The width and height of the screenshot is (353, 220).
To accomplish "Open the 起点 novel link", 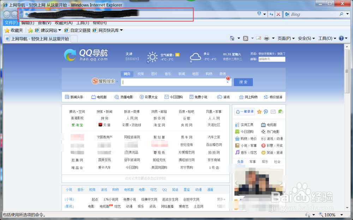I will [95, 199].
